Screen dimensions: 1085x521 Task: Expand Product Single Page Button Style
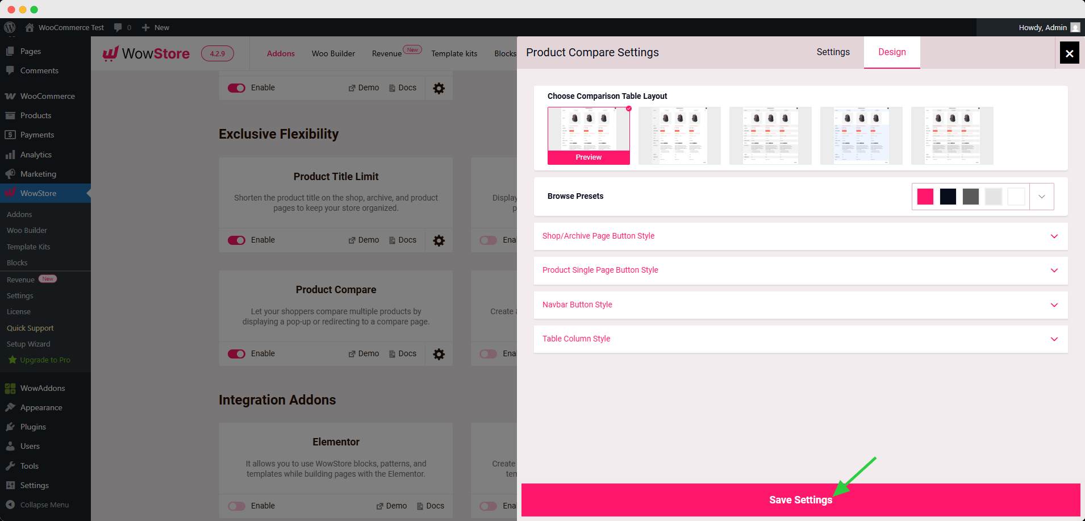(800, 270)
